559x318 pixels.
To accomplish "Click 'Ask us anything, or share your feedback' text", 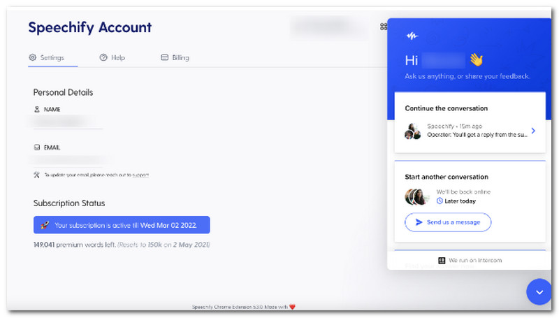I will [467, 76].
